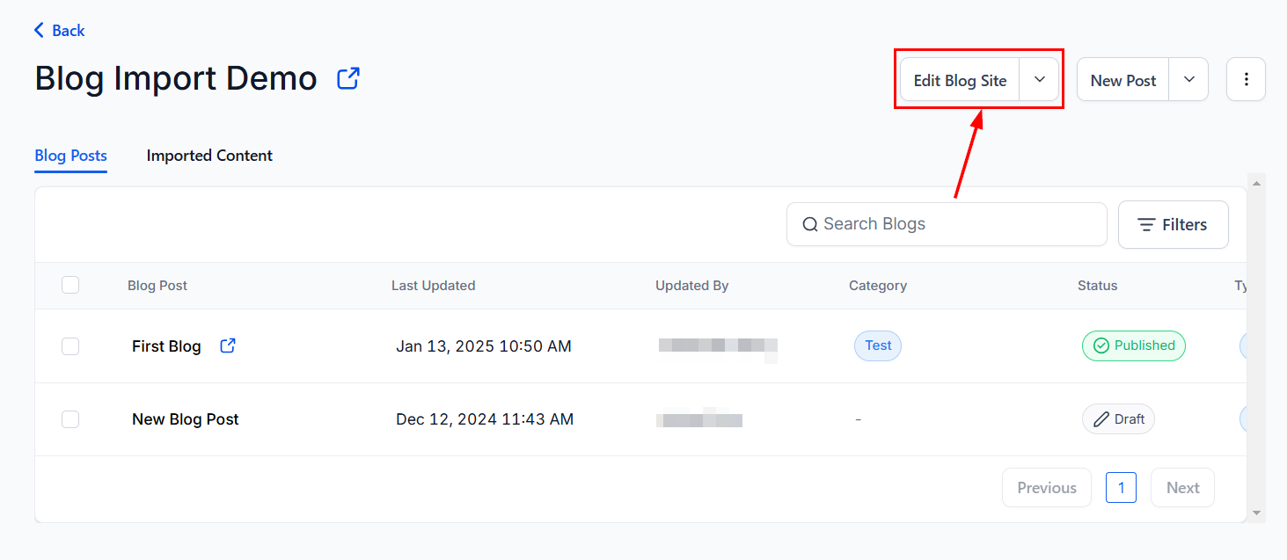Open blog site via icon beside title
Image resolution: width=1287 pixels, height=560 pixels.
click(348, 78)
